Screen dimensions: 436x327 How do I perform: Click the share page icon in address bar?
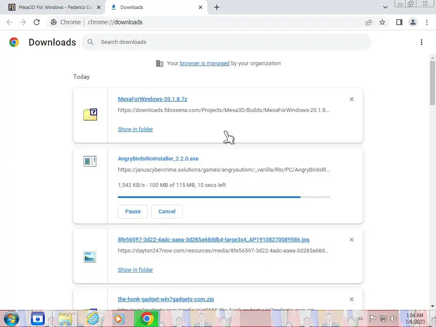coord(369,22)
